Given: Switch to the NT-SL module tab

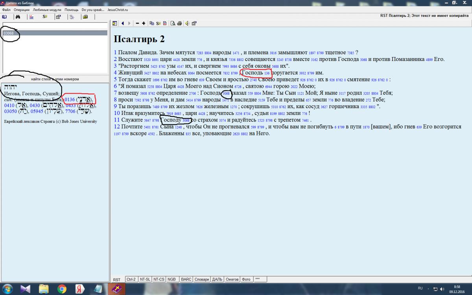Looking at the screenshot, I should [145, 279].
